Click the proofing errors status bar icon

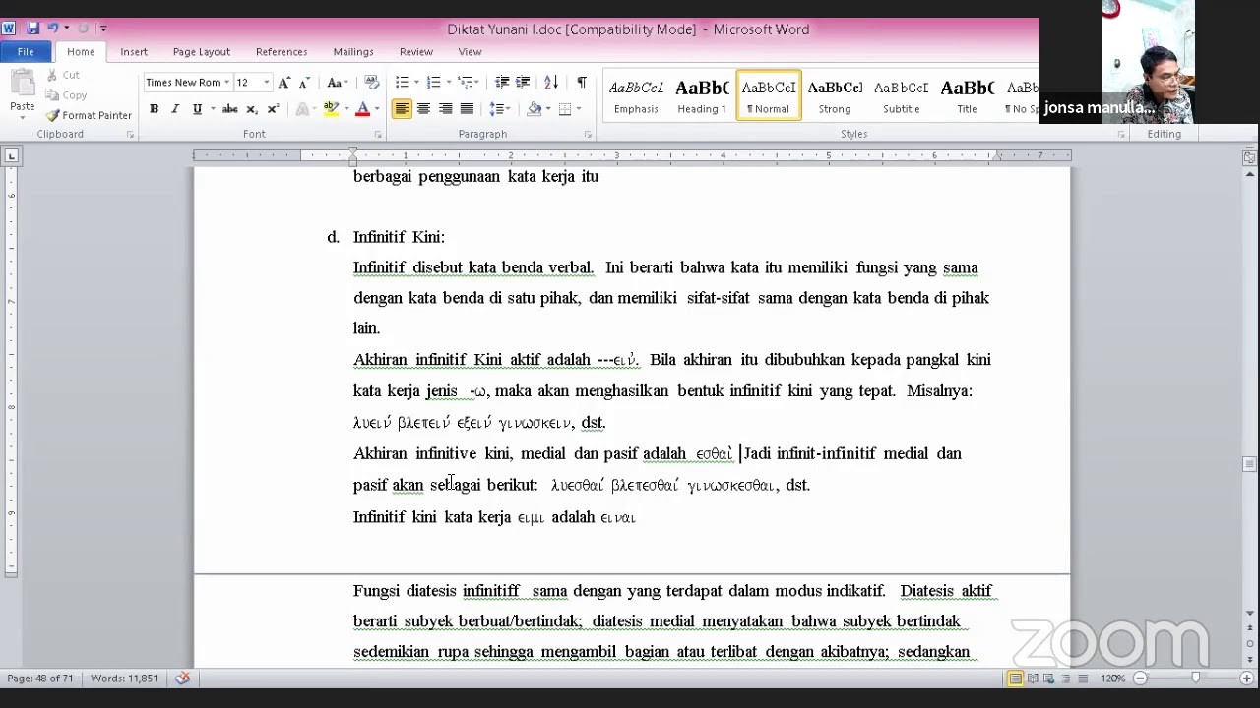[x=182, y=678]
